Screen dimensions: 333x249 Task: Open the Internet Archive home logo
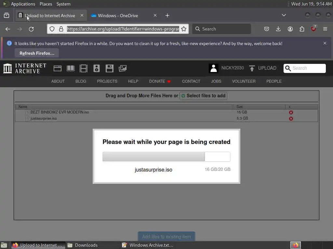click(25, 68)
